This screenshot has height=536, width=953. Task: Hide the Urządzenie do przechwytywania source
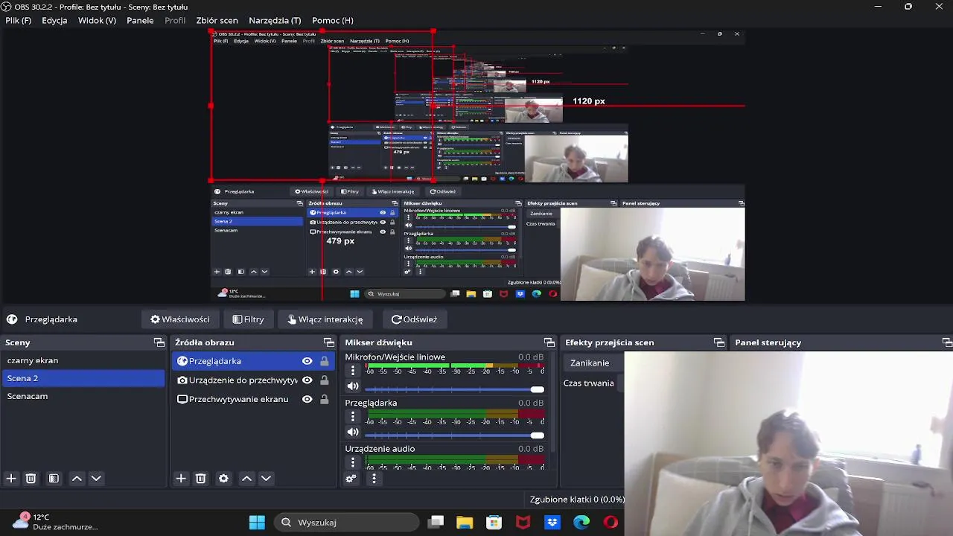tap(307, 380)
